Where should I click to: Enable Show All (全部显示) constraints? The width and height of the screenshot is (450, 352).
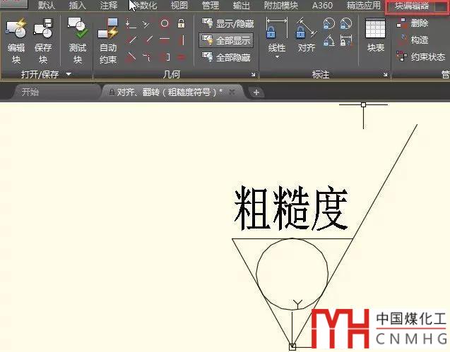pos(226,40)
